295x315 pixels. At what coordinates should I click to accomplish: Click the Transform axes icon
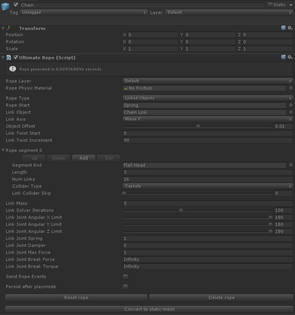(9, 28)
